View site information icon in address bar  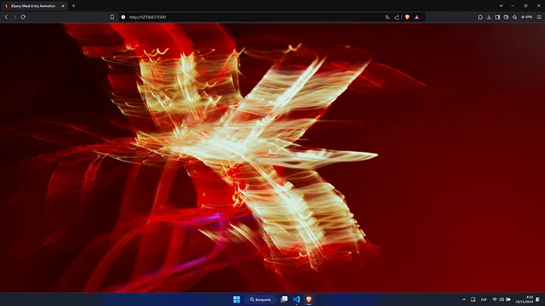(x=123, y=17)
